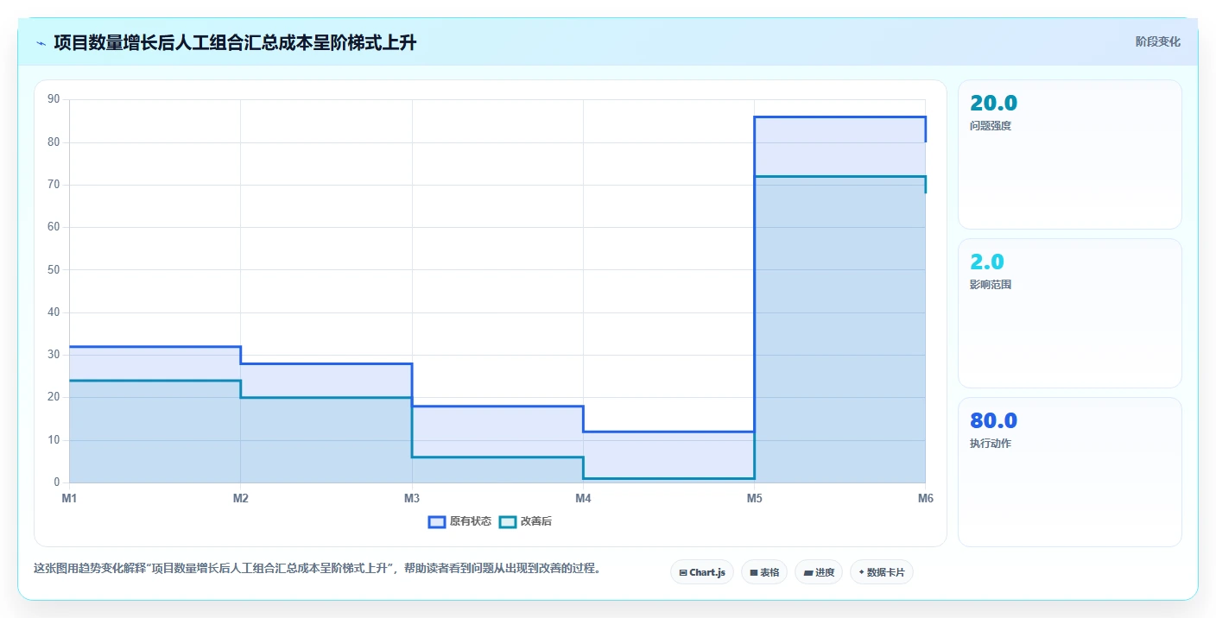Image resolution: width=1216 pixels, height=618 pixels.
Task: Click the Chart.js tag
Action: 702,572
